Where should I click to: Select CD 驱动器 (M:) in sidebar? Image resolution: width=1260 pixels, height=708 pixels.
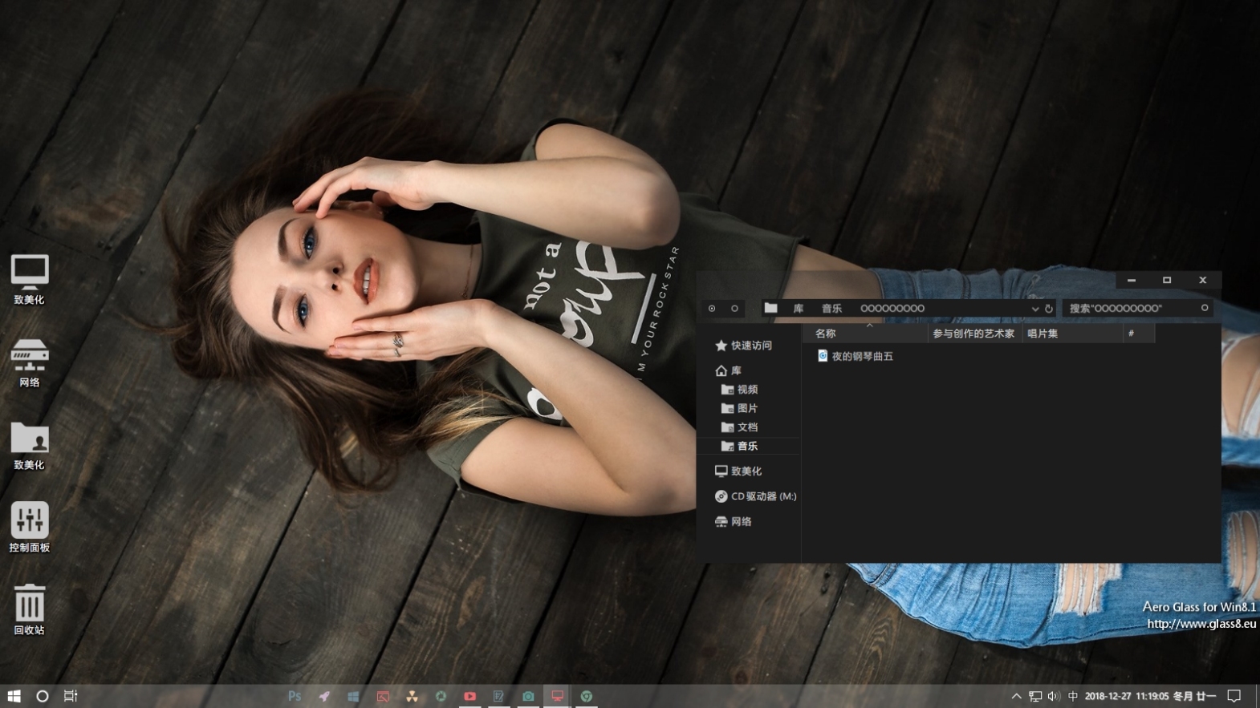pyautogui.click(x=755, y=496)
